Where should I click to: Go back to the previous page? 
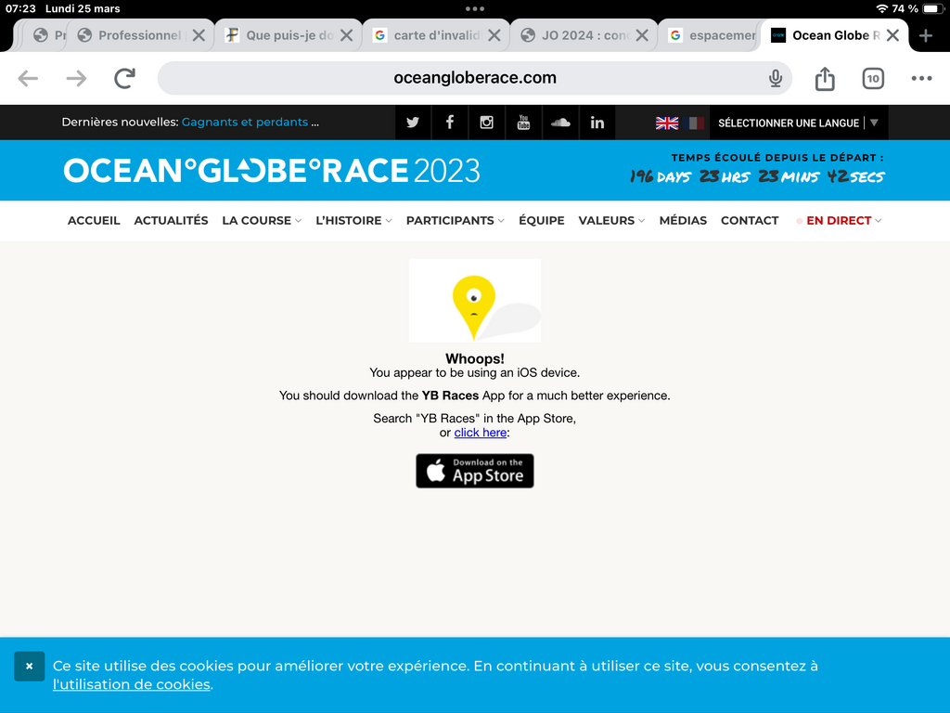point(28,78)
